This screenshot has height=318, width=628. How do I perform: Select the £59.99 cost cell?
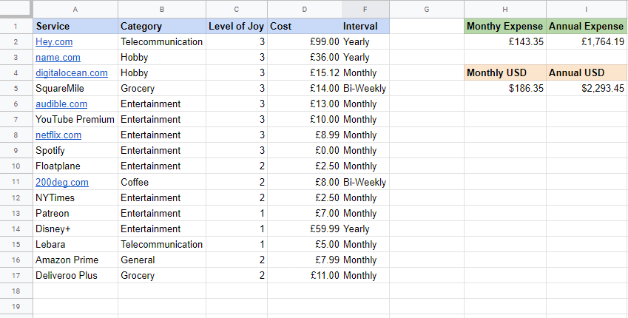[x=305, y=229]
